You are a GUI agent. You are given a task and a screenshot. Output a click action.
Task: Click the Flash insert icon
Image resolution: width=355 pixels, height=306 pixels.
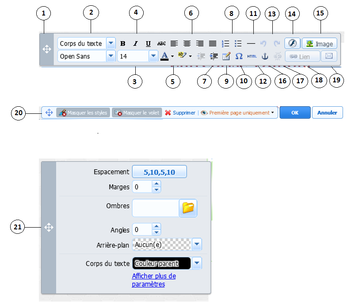(x=292, y=43)
